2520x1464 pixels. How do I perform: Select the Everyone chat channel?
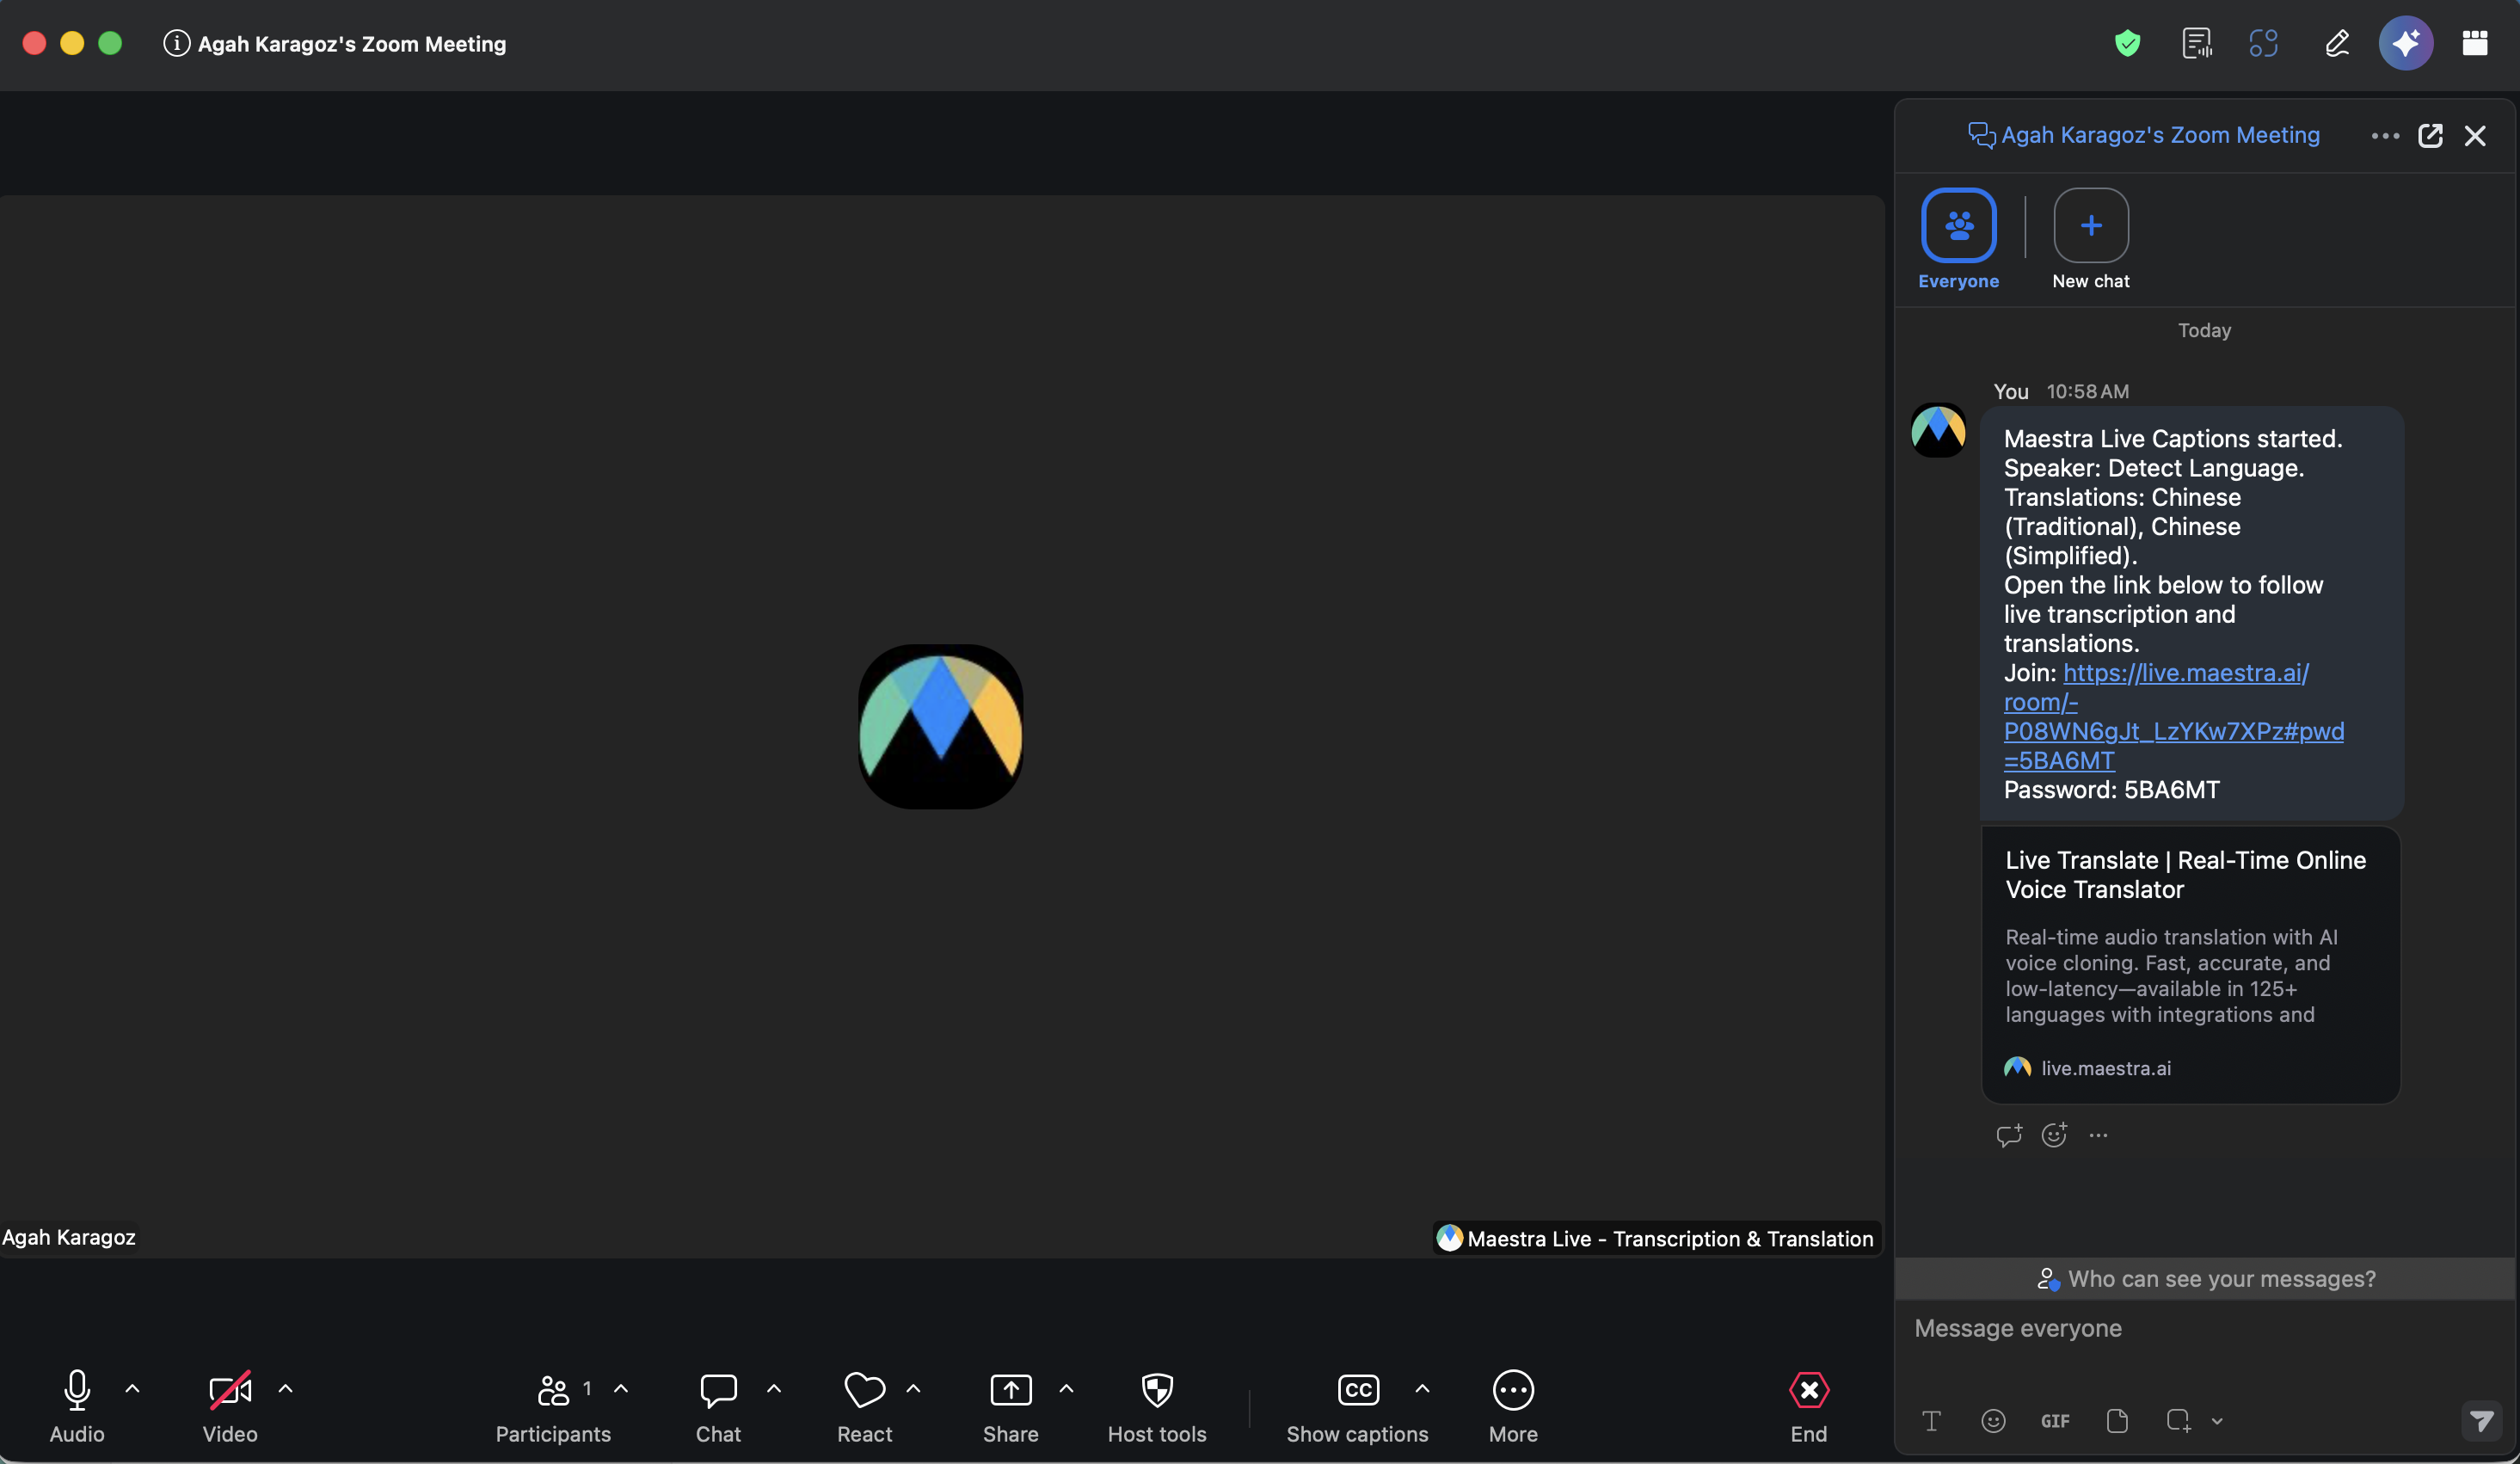coord(1958,240)
